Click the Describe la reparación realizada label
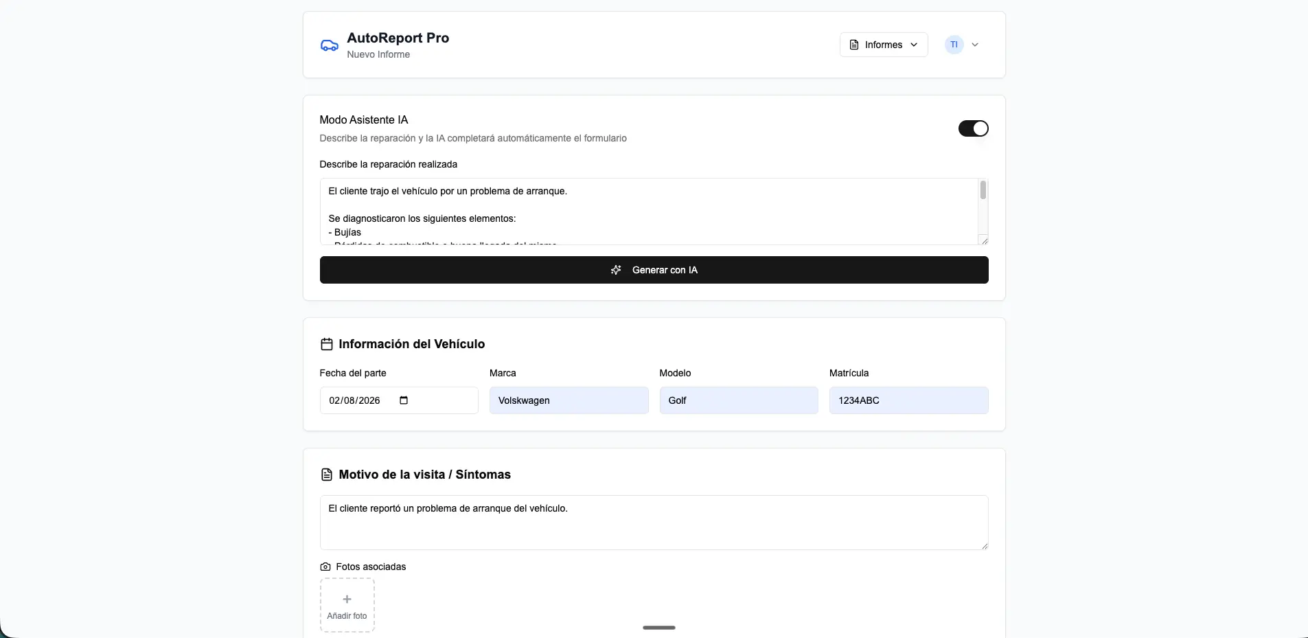 click(x=389, y=164)
